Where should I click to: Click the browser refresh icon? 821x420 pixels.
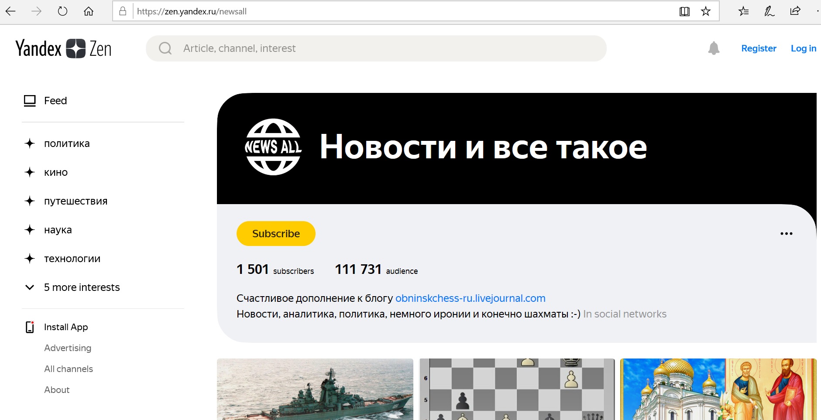click(62, 11)
